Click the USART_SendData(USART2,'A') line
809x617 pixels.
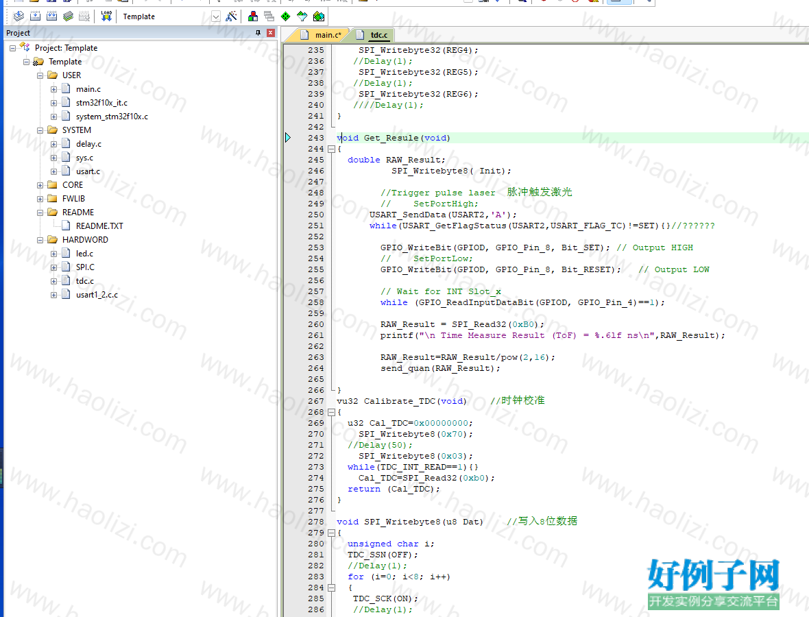click(443, 215)
